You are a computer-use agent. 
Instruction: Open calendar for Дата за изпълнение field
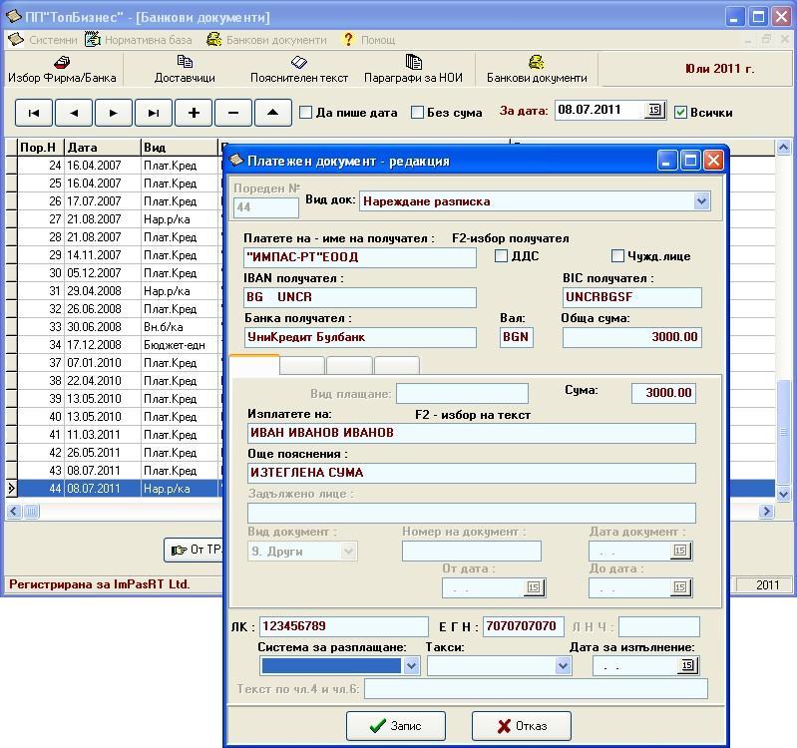point(687,665)
